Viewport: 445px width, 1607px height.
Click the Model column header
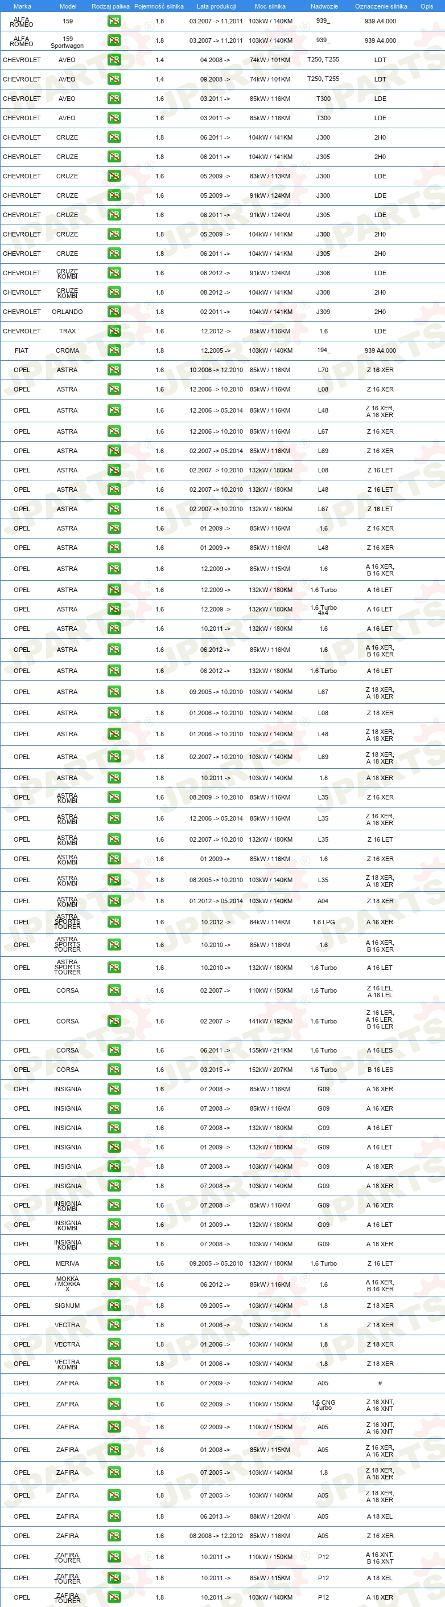pos(68,6)
